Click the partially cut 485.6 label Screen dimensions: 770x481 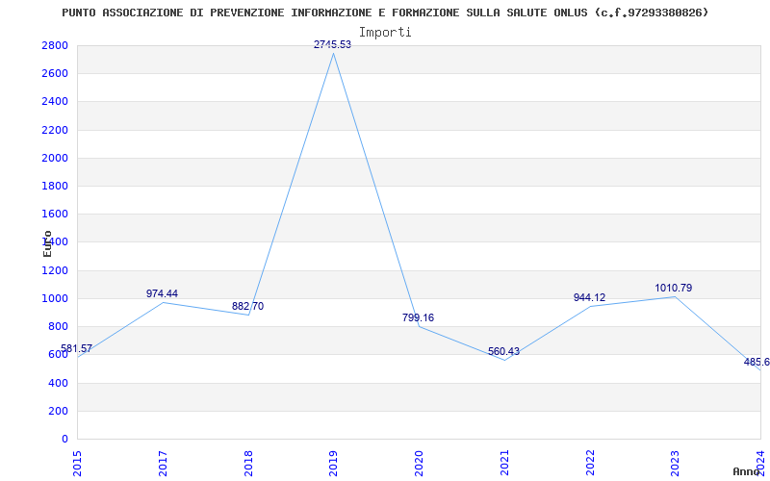(757, 363)
